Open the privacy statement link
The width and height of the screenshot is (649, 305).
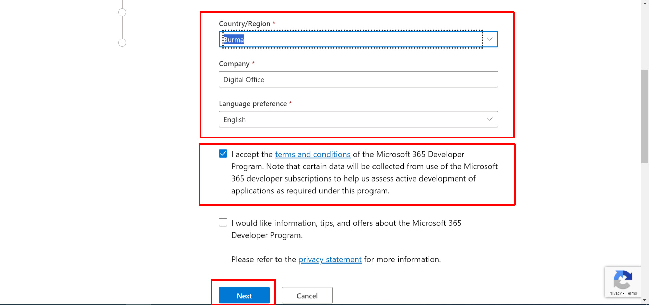(x=330, y=259)
